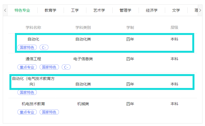Open the 教育学 tab
Image resolution: width=205 pixels, height=126 pixels.
click(50, 11)
